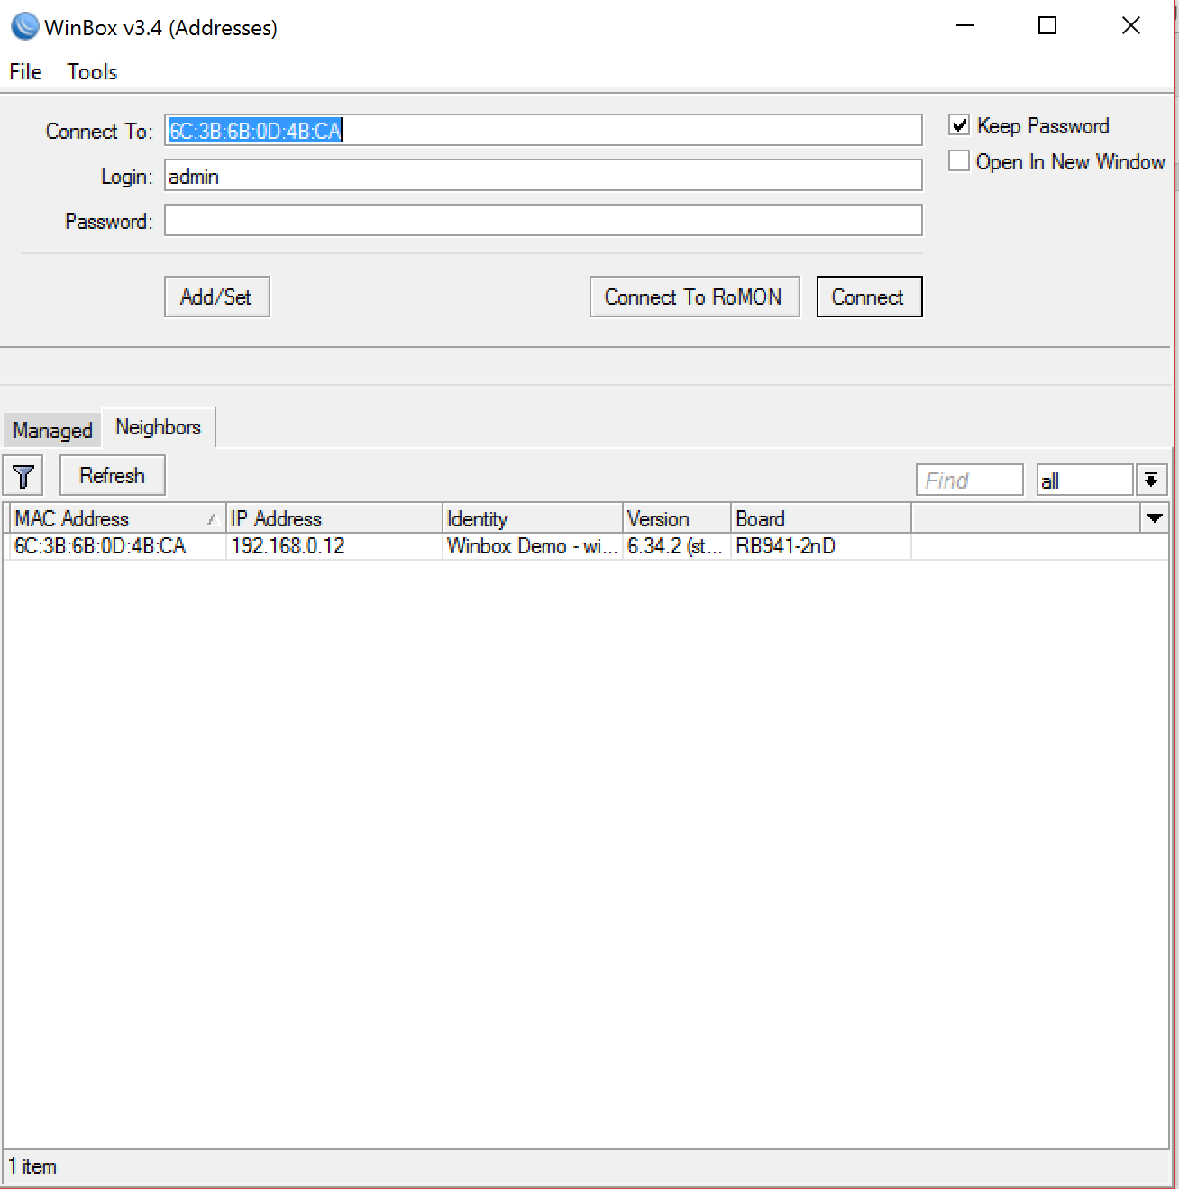Click the WinBox logo in title bar
1179x1189 pixels.
(x=24, y=27)
